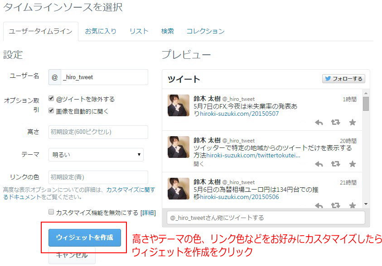Open the テーマ dropdown showing 明るい
Image resolution: width=382 pixels, height=266 pixels.
tap(96, 155)
